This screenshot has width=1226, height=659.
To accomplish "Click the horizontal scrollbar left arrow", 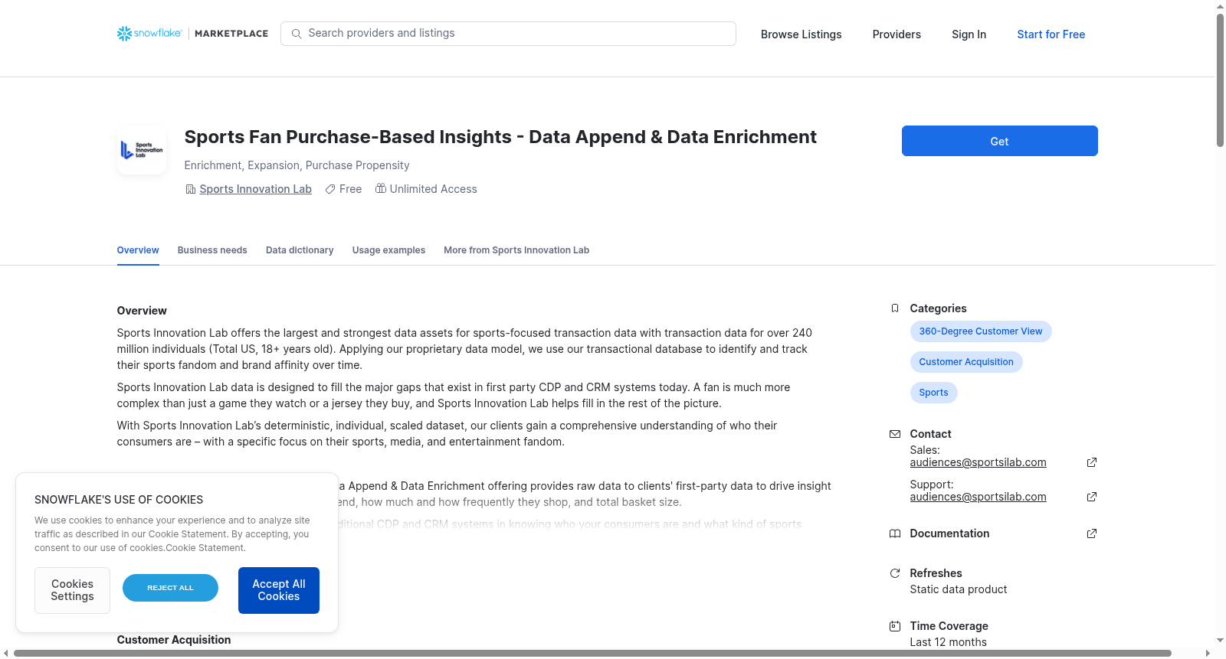I will pyautogui.click(x=6, y=654).
